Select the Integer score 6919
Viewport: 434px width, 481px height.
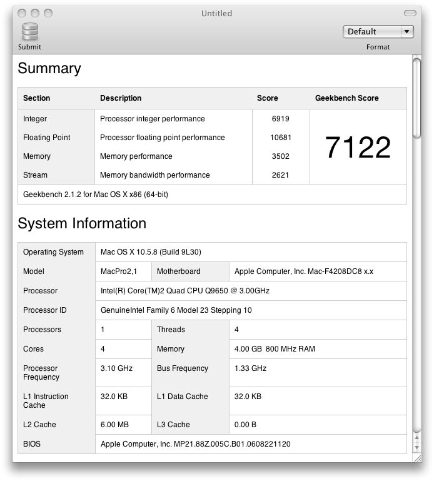click(x=280, y=119)
